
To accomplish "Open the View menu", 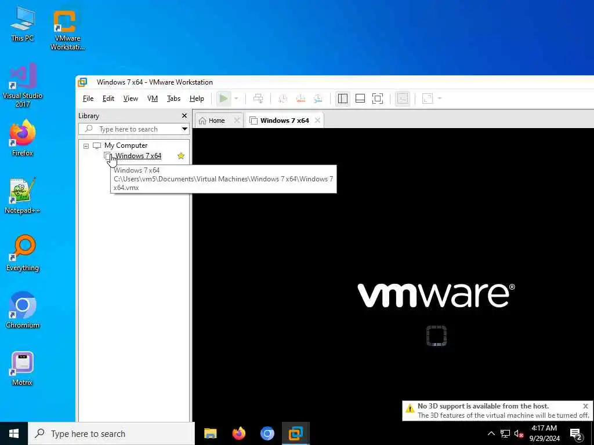I will click(x=131, y=99).
